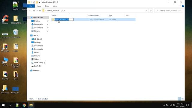Sort by the Size column header
192x108 pixels.
(127, 15)
